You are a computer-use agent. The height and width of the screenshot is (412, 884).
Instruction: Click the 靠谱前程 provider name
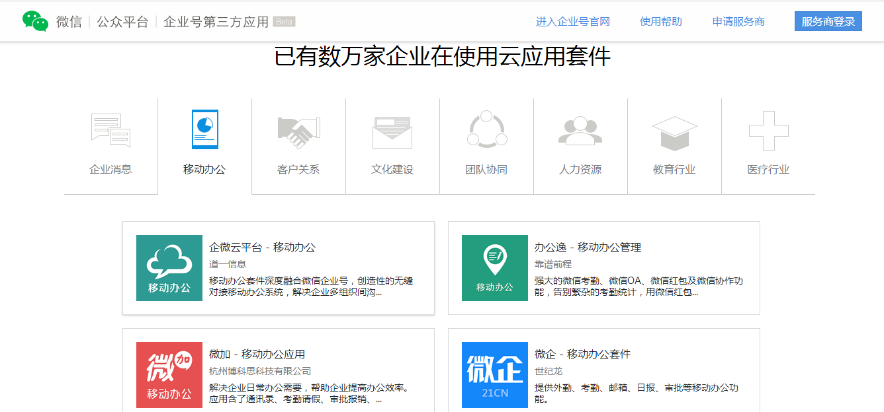[553, 264]
